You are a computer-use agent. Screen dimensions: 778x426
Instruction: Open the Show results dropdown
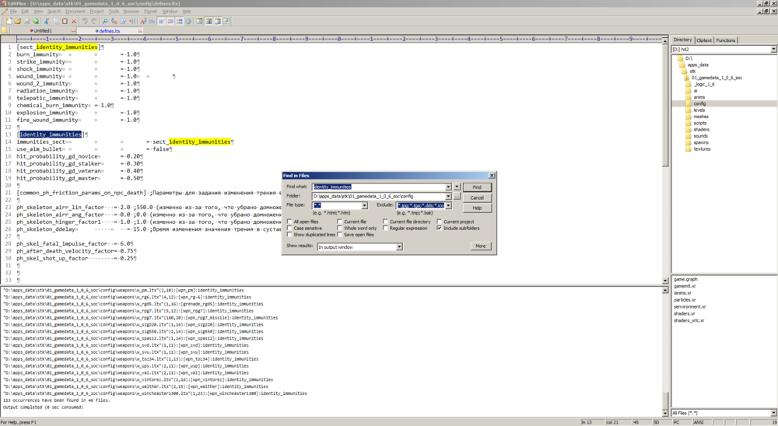pos(399,247)
